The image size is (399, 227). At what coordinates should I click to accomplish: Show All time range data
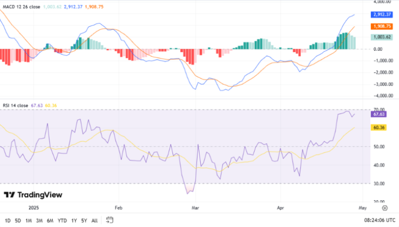point(94,221)
